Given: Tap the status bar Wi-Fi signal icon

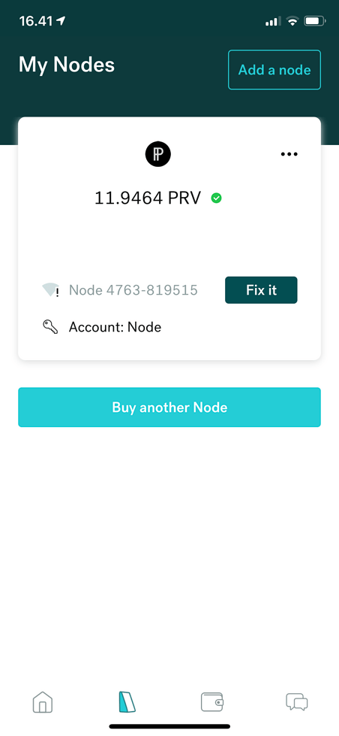Looking at the screenshot, I should 292,21.
